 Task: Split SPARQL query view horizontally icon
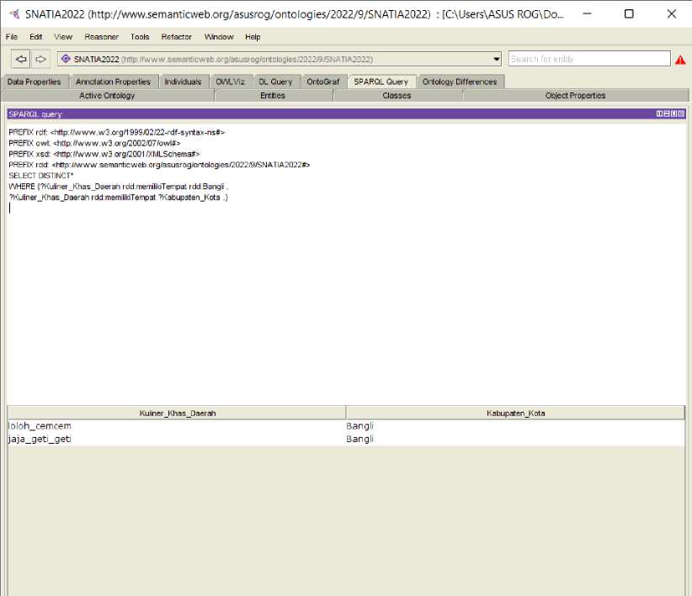(x=667, y=113)
